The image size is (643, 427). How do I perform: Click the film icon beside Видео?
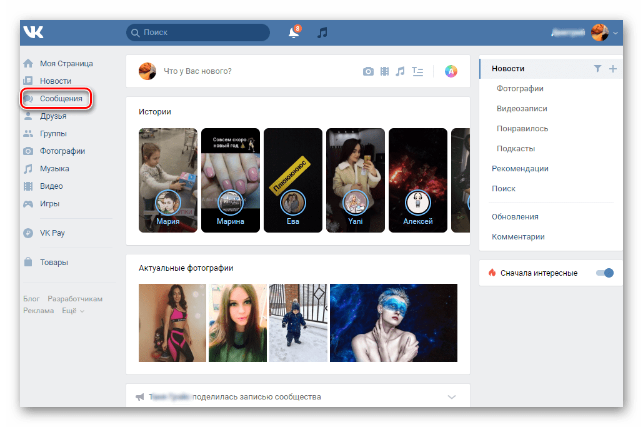[x=28, y=186]
